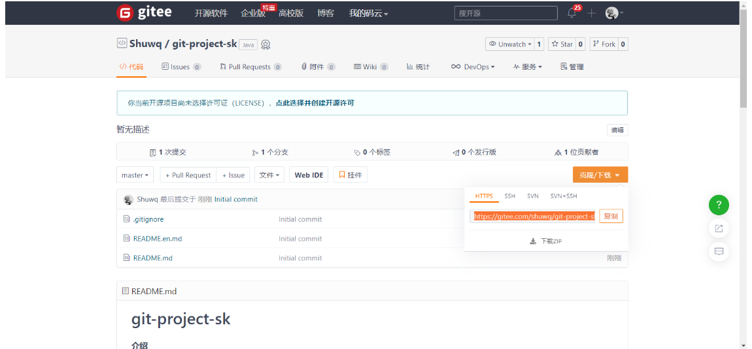Click the README.en.md file icon
Screen dimensions: 752x349
[x=127, y=238]
